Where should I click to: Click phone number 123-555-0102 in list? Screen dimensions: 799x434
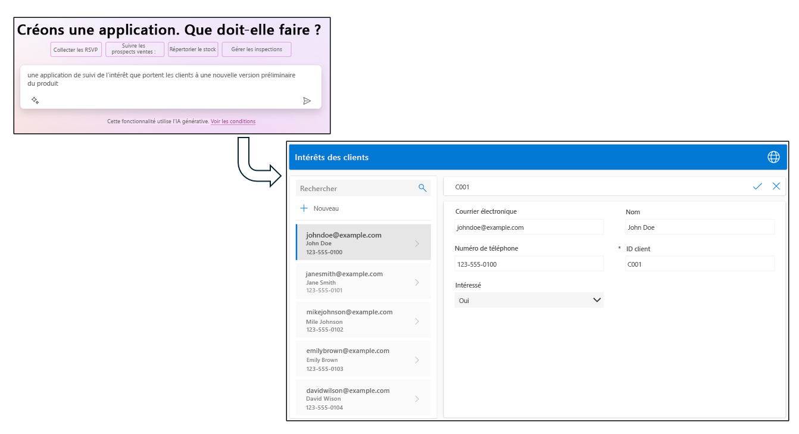coord(324,329)
